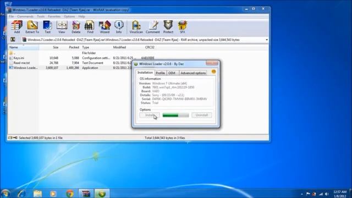Click the Comment toolbar icon
This screenshot has height=198, width=352.
(153, 27)
